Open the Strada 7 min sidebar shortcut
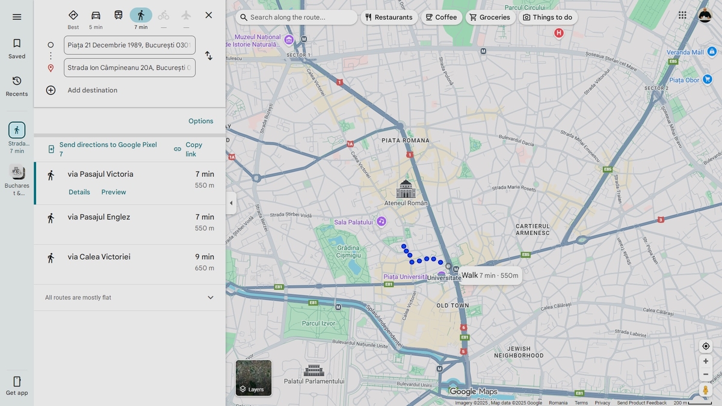This screenshot has width=722, height=406. [17, 138]
